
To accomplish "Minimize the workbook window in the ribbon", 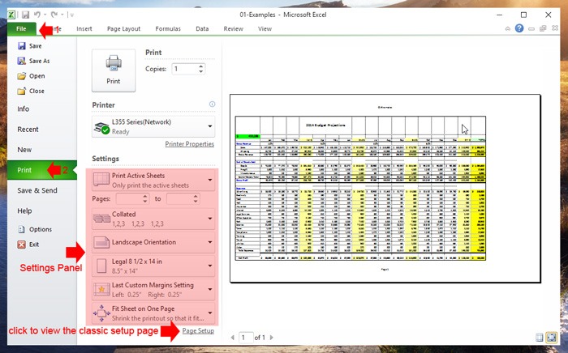I will tap(531, 28).
